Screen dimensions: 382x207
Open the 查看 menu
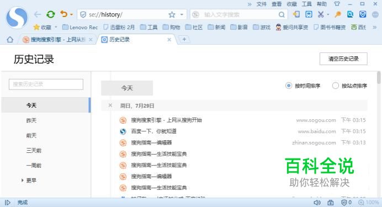tap(277, 4)
